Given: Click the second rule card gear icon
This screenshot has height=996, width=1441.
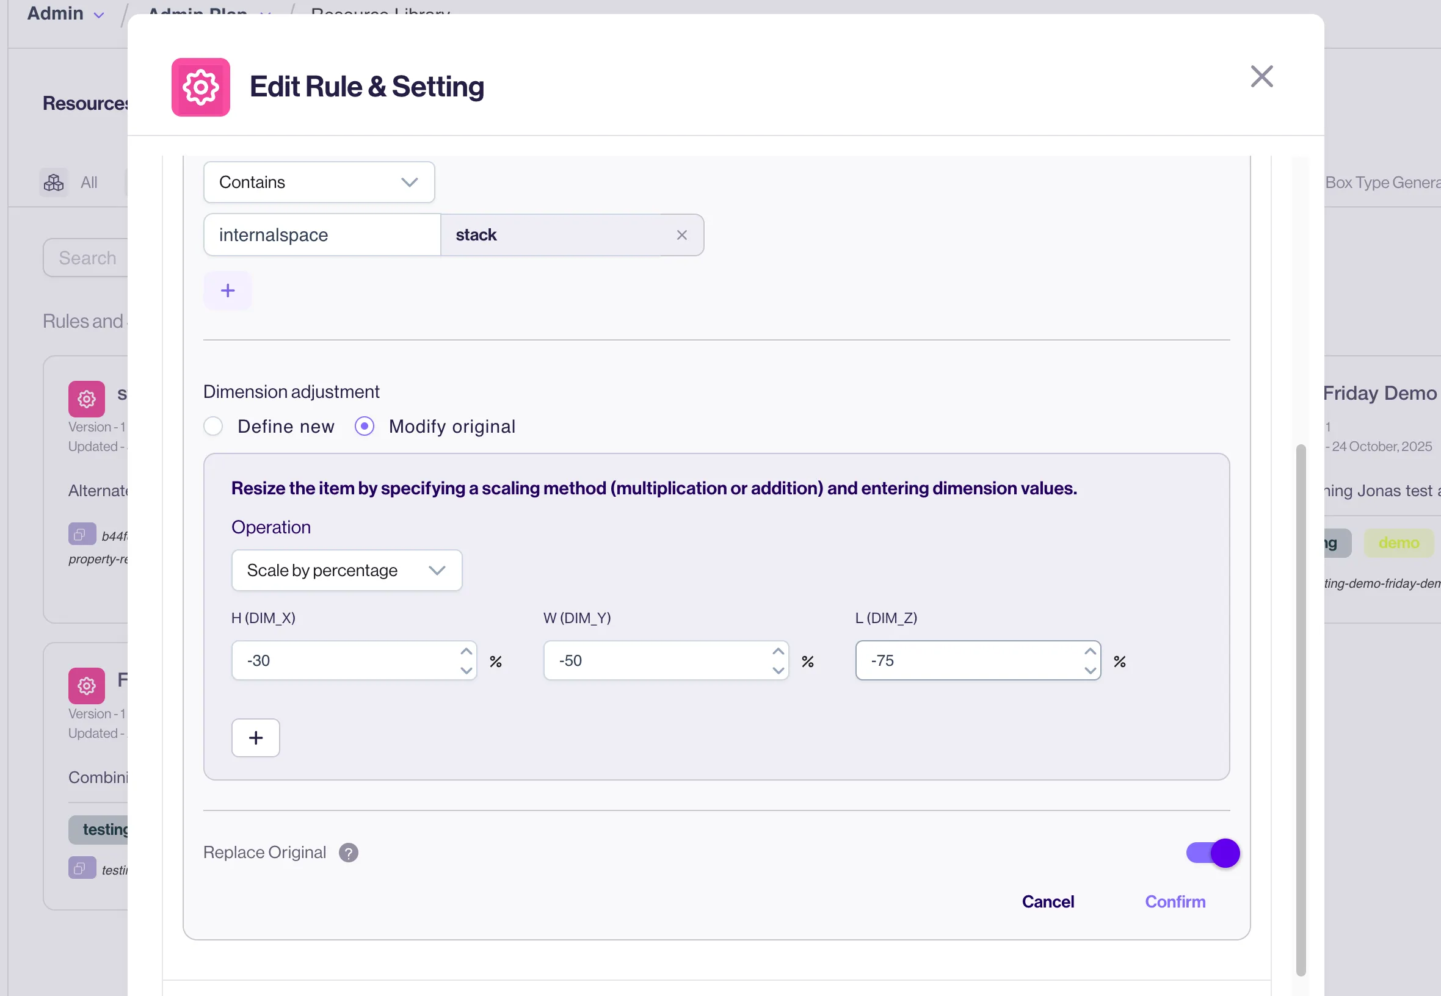Looking at the screenshot, I should pos(87,687).
